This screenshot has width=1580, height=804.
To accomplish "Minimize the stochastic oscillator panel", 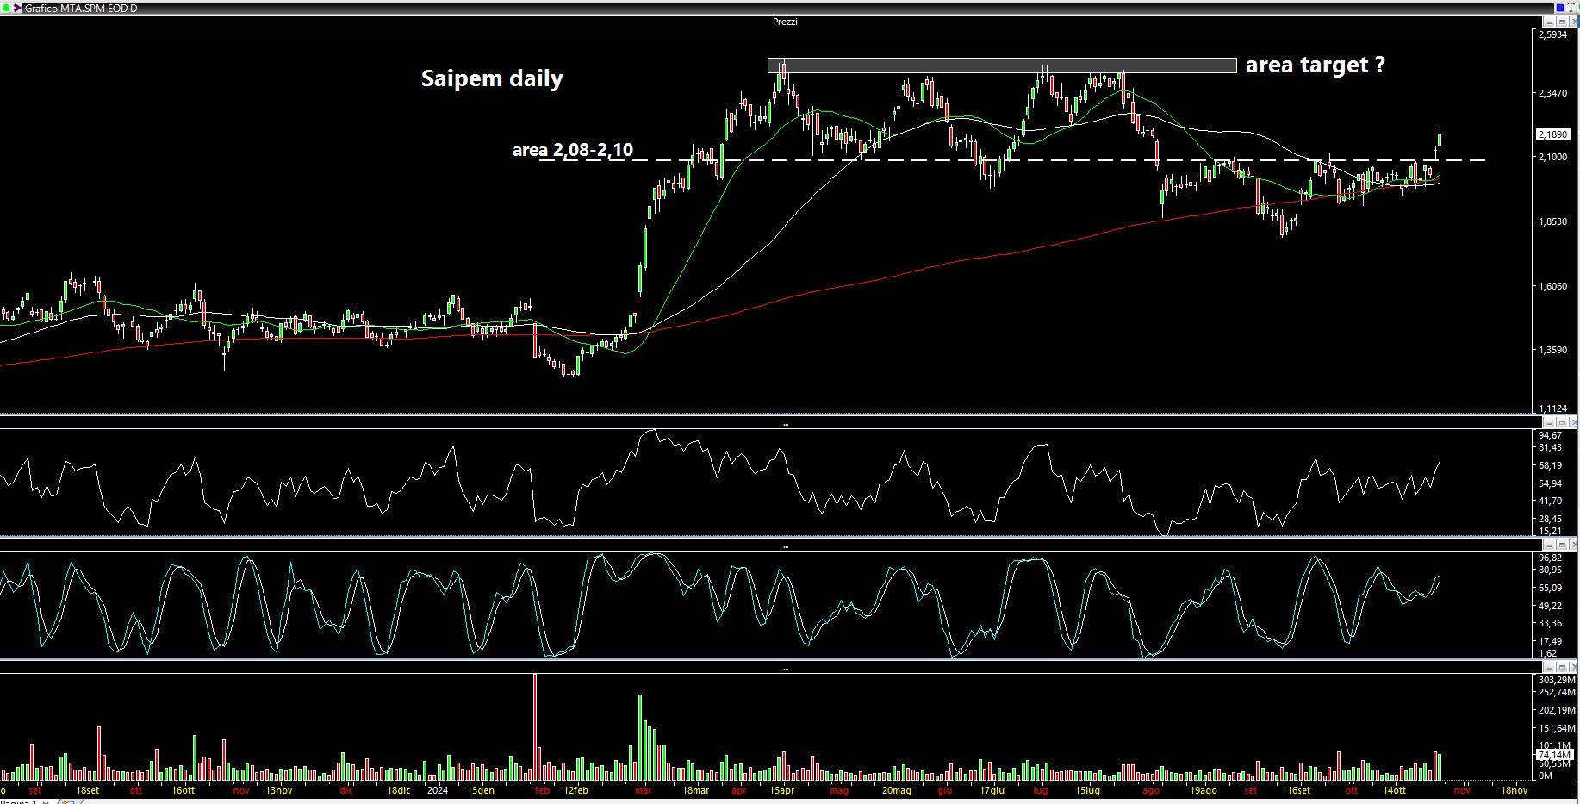I will (x=1549, y=545).
